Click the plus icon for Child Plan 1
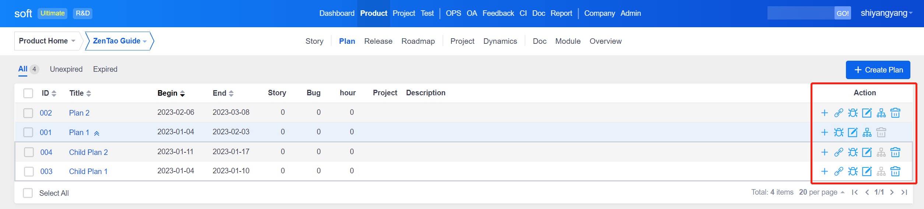 [825, 171]
